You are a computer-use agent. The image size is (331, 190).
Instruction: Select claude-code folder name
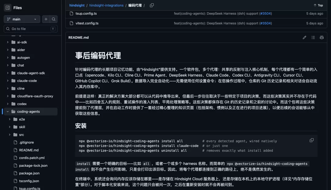pos(27,81)
